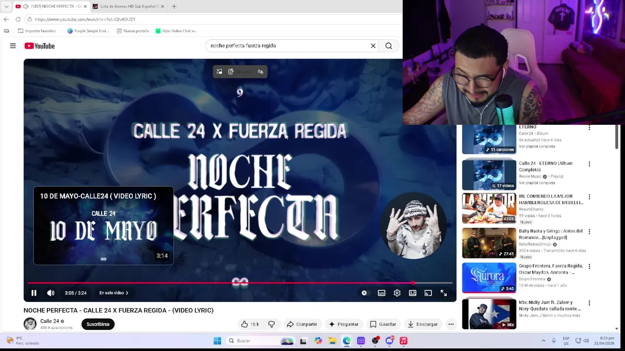
Task: Open the player settings gear
Action: click(x=397, y=293)
